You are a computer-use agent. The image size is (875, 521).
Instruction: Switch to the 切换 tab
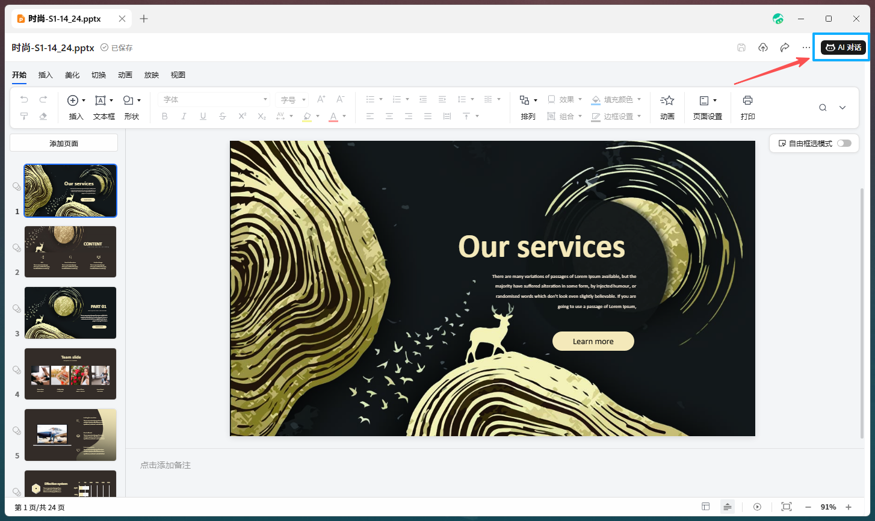point(99,75)
